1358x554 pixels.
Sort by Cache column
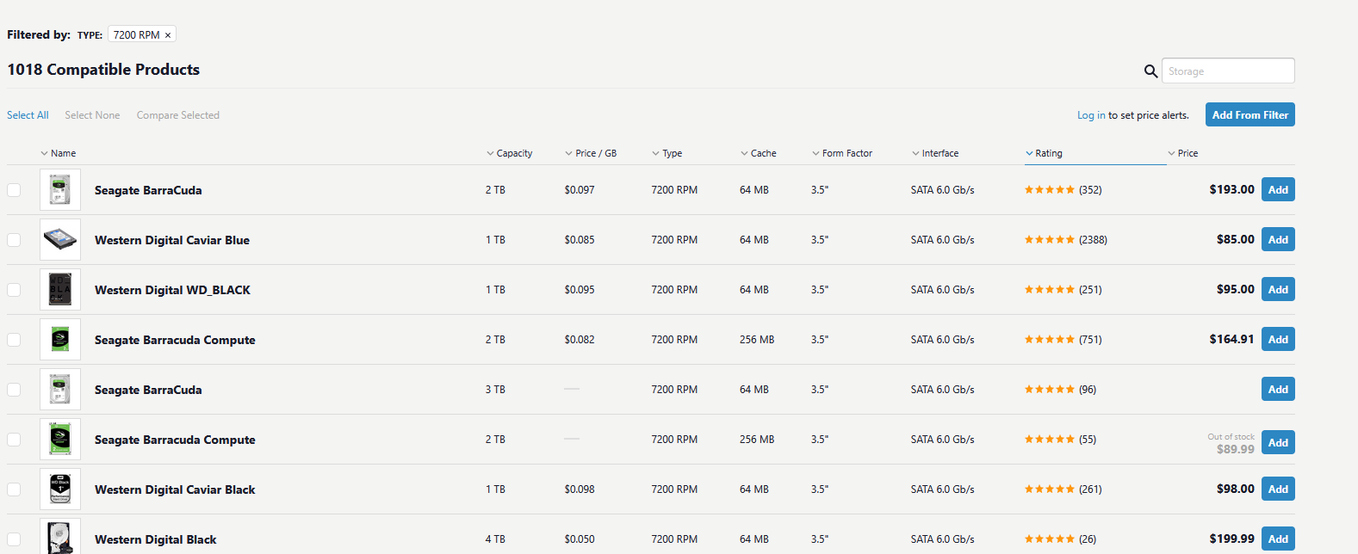(x=759, y=153)
